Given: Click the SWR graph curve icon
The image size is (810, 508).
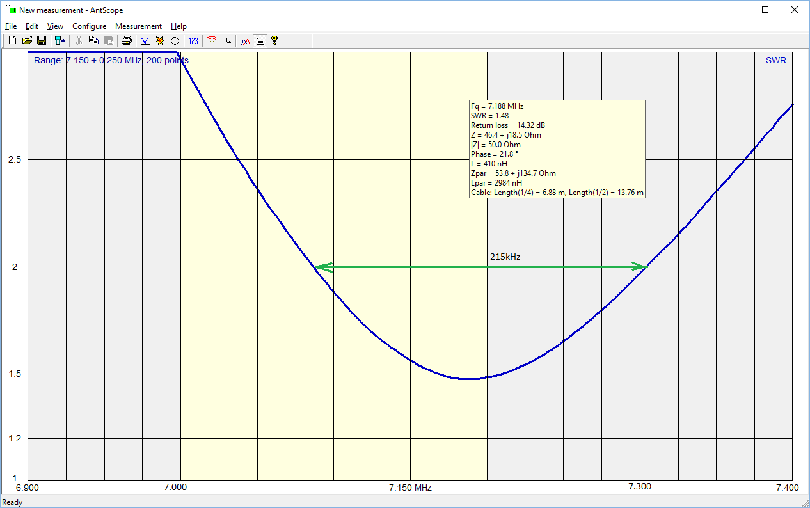Looking at the screenshot, I should [145, 41].
